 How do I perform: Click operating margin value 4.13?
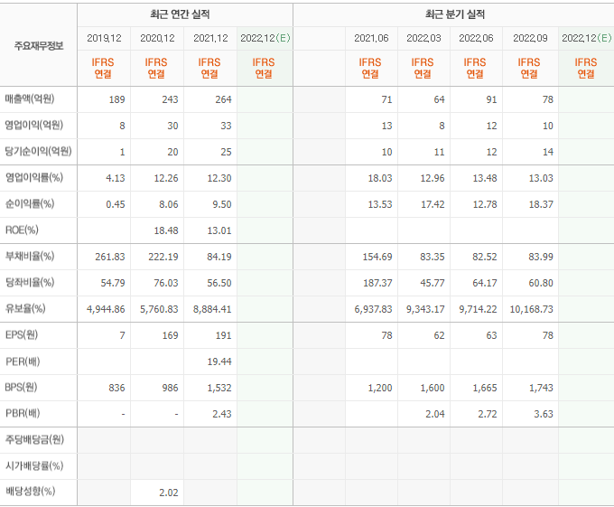click(116, 178)
